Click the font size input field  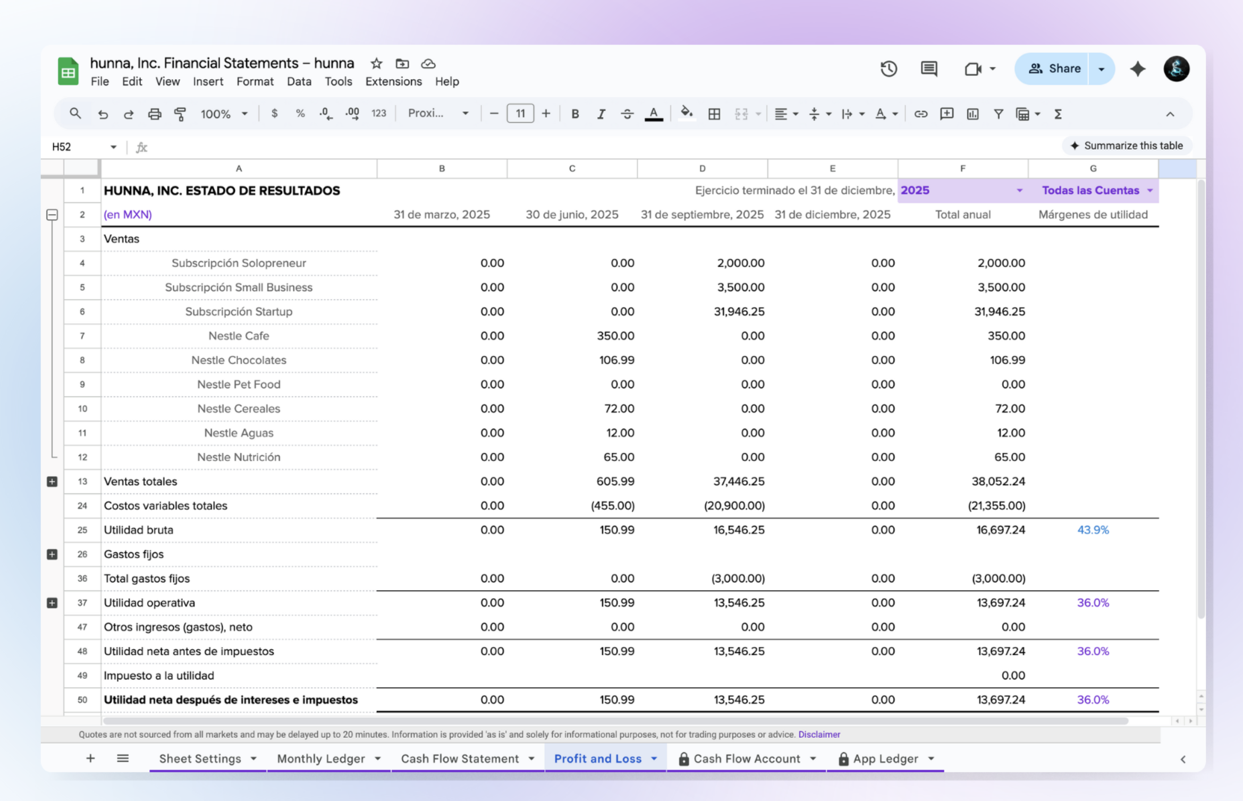(520, 114)
